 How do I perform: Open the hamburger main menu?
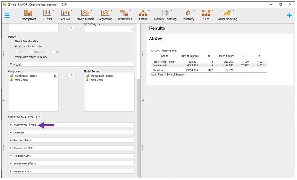[x=7, y=15]
